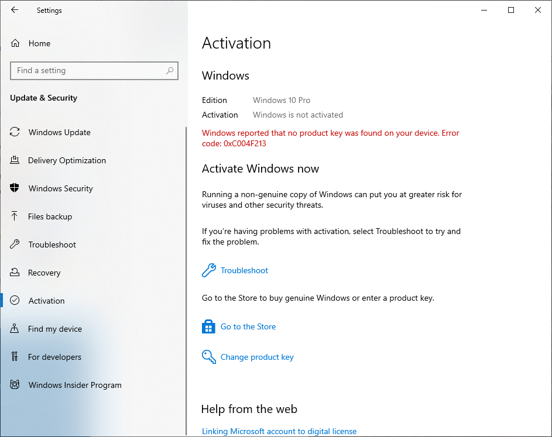Click the Windows Update sync icon

[x=15, y=132]
